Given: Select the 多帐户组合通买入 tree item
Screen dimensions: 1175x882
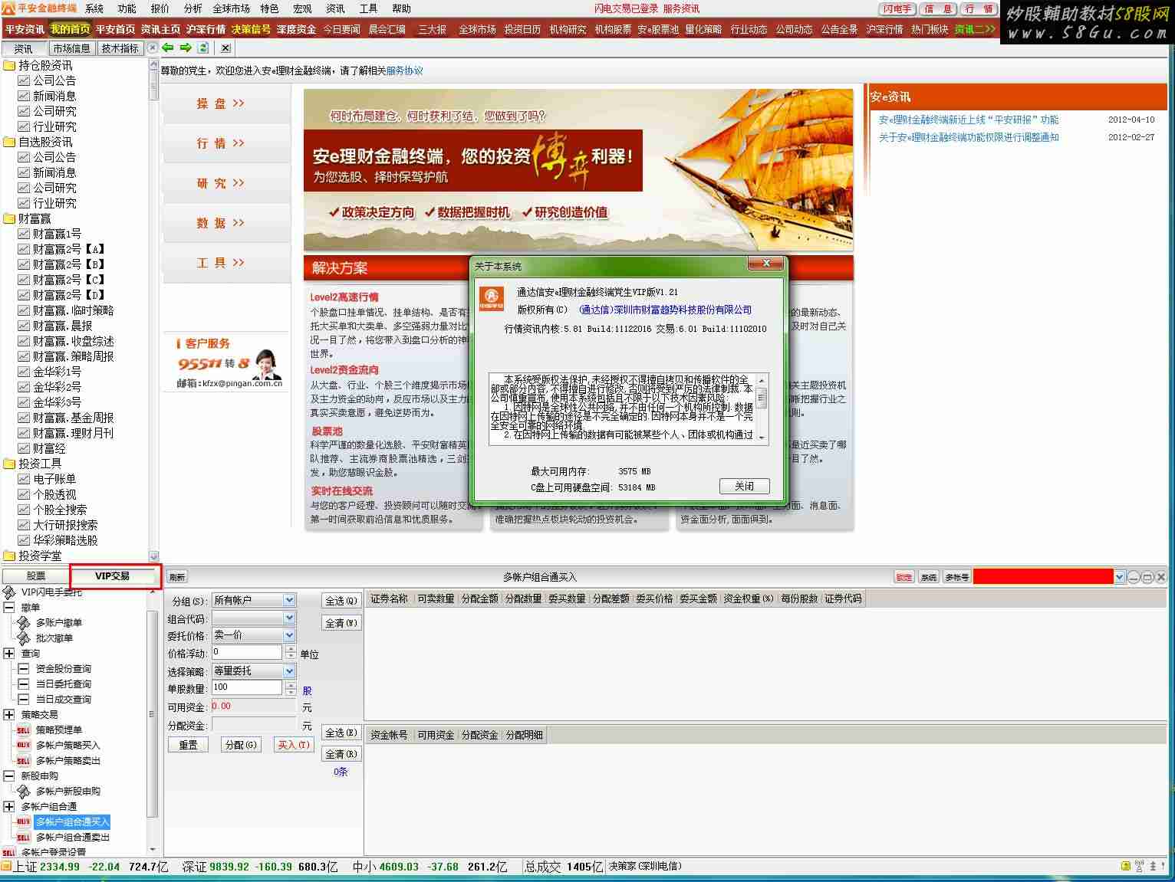Looking at the screenshot, I should [x=73, y=822].
